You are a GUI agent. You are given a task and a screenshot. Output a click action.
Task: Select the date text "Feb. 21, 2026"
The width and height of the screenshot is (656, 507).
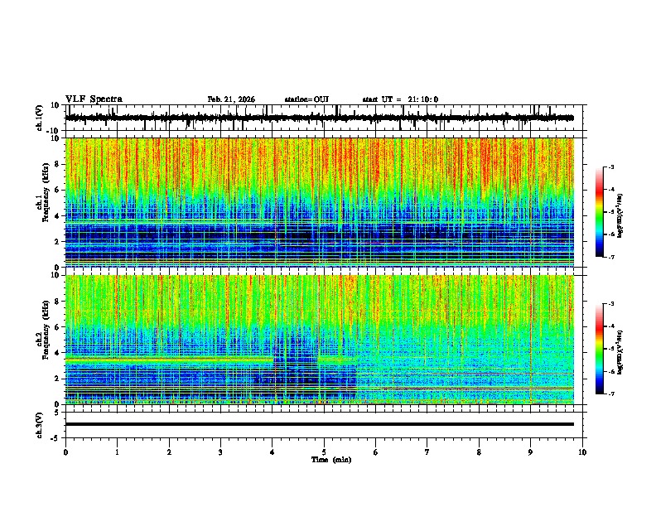click(231, 99)
